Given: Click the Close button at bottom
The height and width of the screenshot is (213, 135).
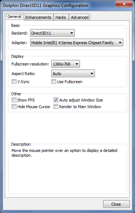Looking at the screenshot, I should click(x=116, y=204).
